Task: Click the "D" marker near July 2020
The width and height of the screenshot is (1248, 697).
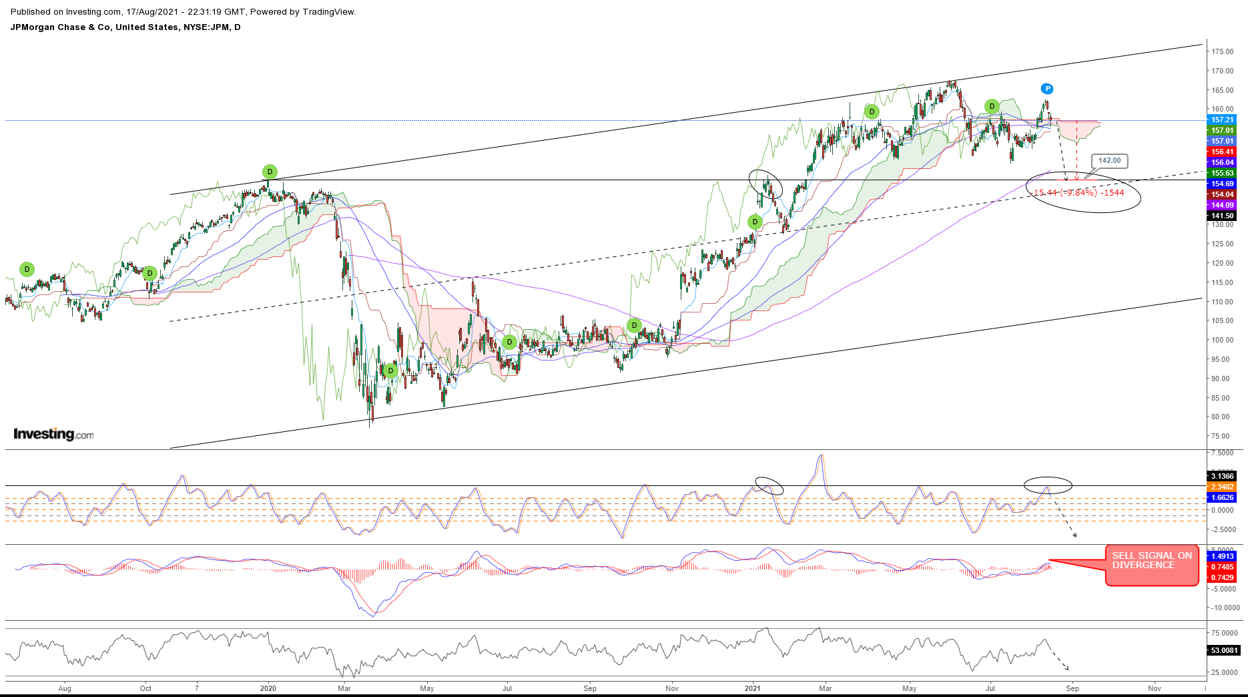Action: [x=509, y=341]
